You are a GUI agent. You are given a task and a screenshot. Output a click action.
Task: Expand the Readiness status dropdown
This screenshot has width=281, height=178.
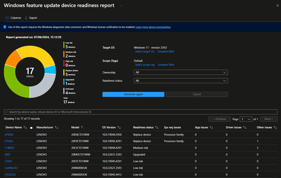pos(181,81)
